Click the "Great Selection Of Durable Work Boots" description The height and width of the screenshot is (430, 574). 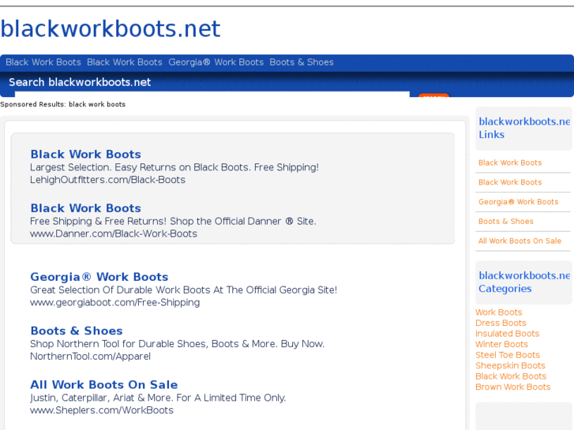coord(183,290)
